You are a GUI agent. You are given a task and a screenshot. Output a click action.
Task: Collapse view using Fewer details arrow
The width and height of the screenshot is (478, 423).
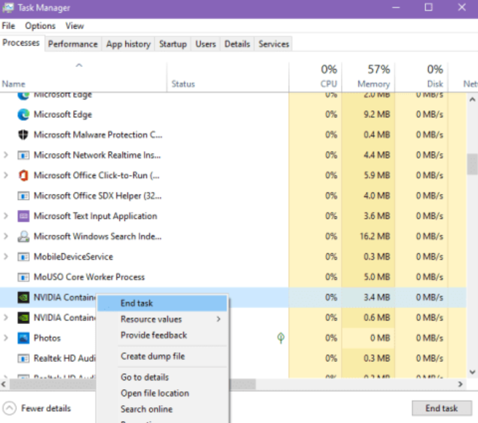click(9, 408)
